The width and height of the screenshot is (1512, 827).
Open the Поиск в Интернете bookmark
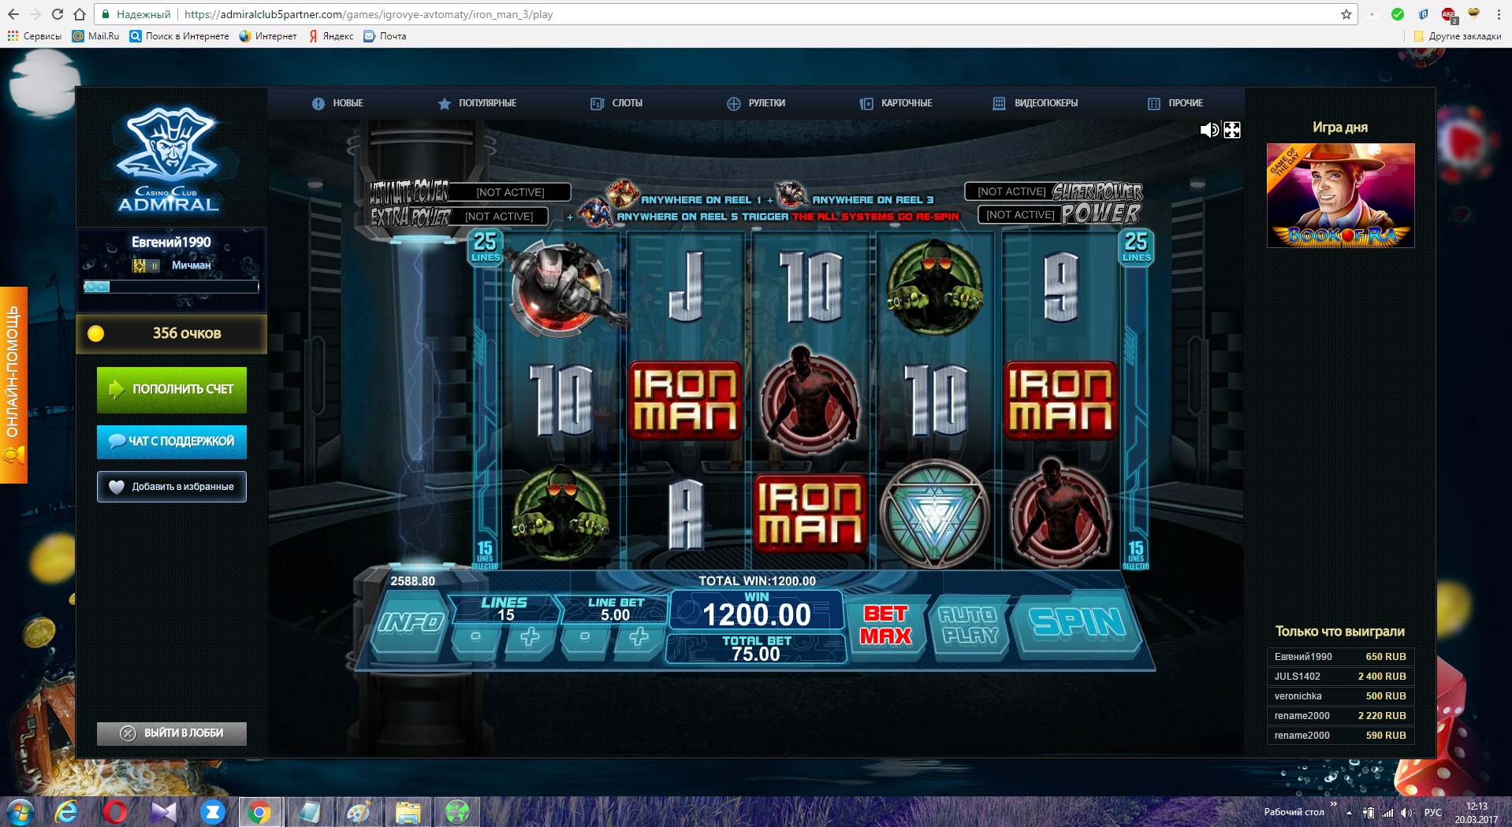[179, 36]
